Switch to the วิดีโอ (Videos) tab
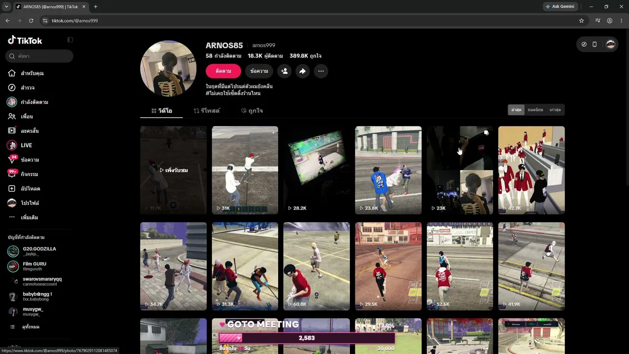Screen dimensions: 629x354 click(x=162, y=111)
